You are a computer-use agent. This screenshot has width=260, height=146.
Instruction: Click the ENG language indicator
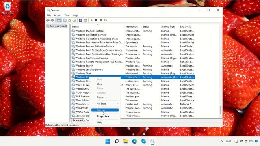[229, 142]
